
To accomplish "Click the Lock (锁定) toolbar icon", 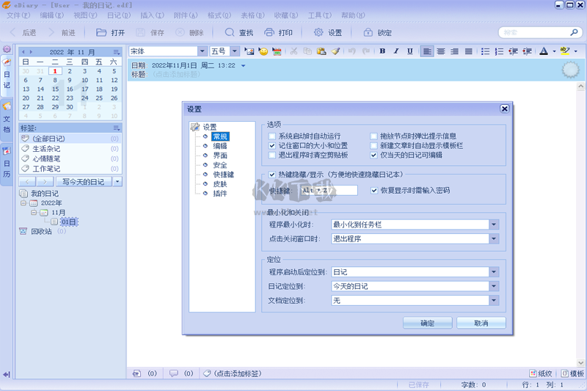I will (368, 32).
